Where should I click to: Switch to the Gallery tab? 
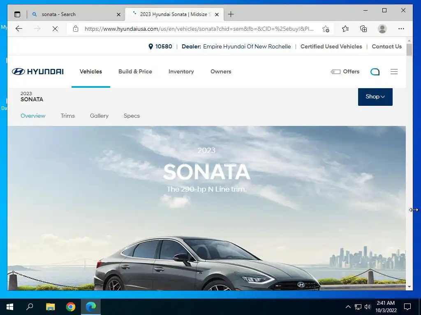tap(99, 116)
